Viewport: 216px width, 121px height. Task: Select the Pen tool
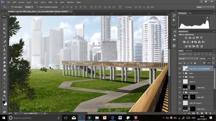coord(4,75)
